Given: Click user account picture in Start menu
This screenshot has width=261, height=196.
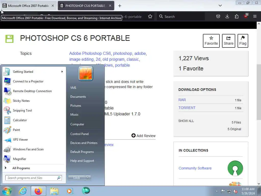Looking at the screenshot, I should [86, 73].
